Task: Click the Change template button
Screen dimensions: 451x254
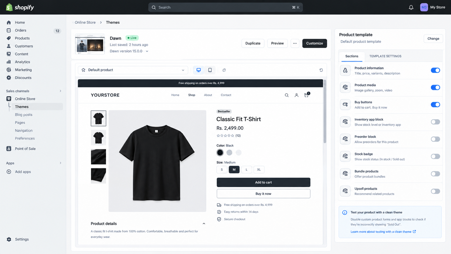Action: [433, 39]
